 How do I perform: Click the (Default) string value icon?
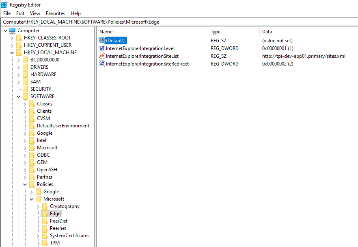point(101,40)
